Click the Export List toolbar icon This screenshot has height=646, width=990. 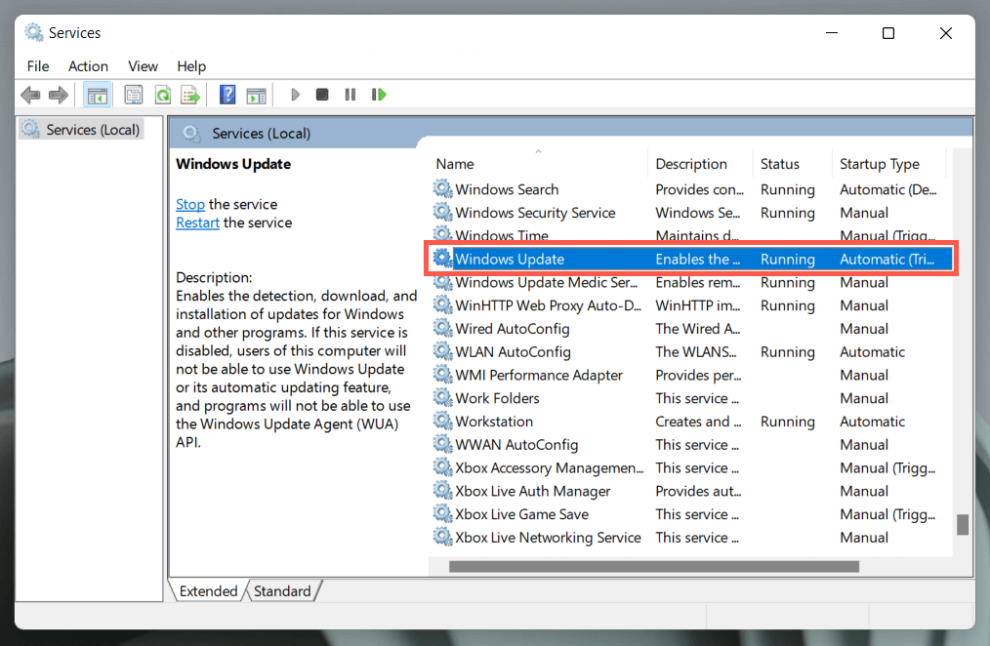[x=190, y=96]
